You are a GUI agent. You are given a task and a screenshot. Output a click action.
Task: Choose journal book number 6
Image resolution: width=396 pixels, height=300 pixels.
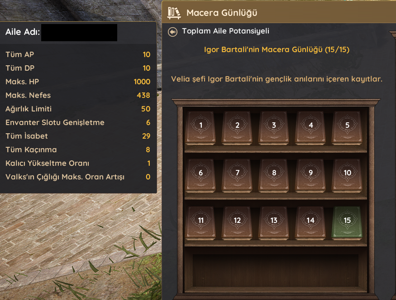pos(200,175)
